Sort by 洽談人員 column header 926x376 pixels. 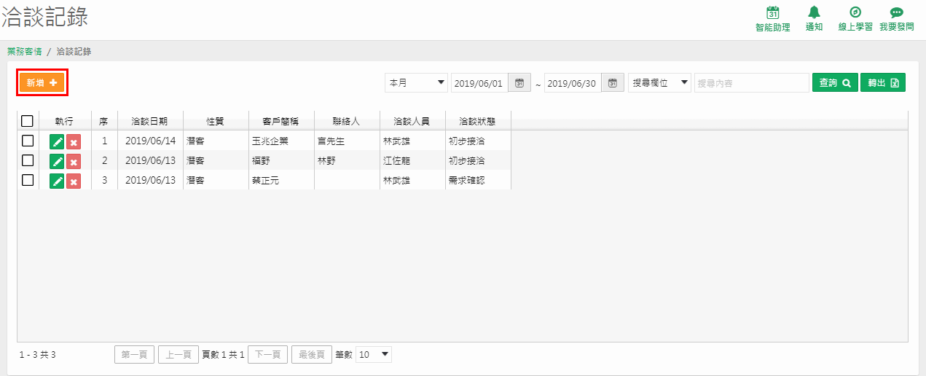click(412, 121)
